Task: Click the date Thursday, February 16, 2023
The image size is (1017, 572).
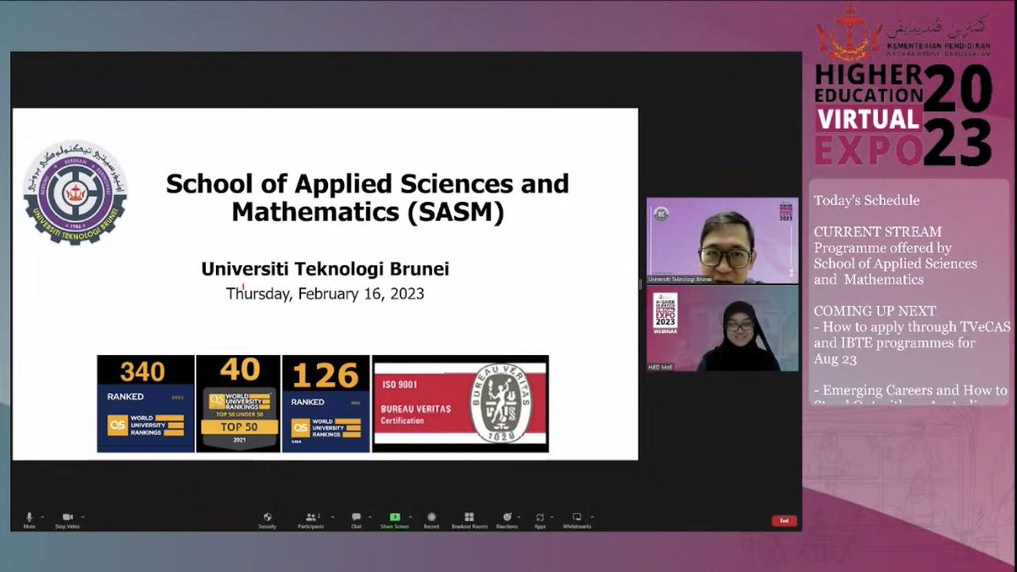Action: pyautogui.click(x=325, y=295)
